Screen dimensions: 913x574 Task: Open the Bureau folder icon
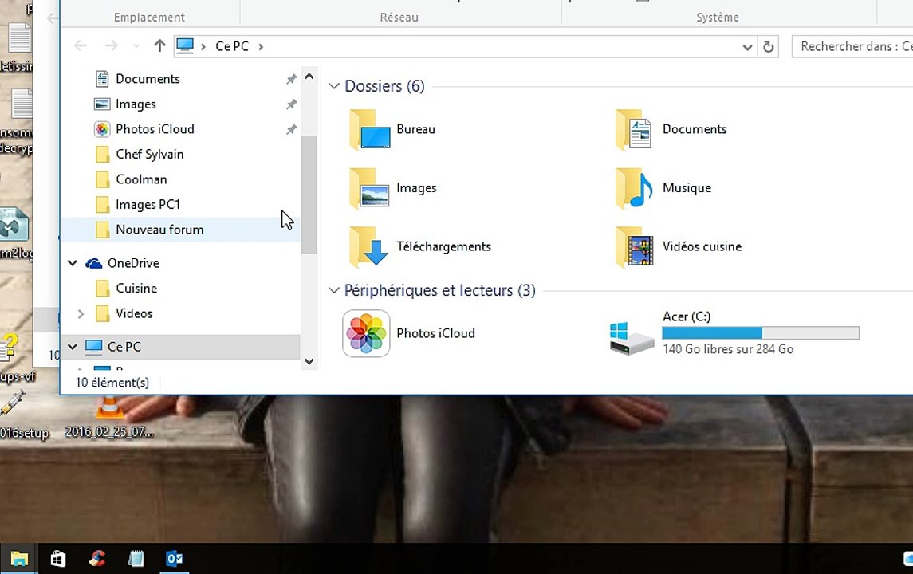[370, 129]
